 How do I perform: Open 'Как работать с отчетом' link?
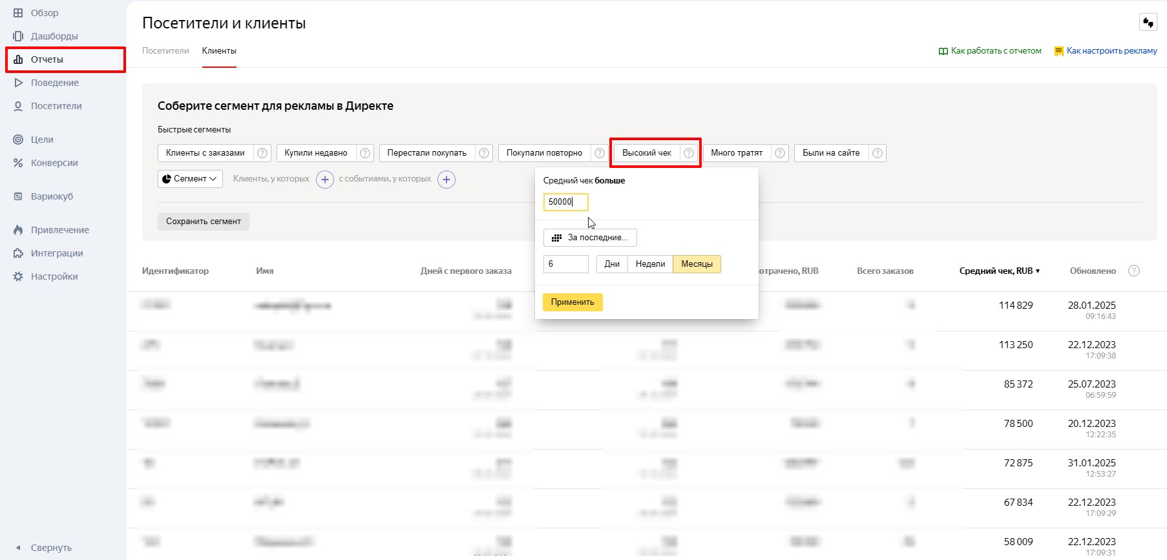pyautogui.click(x=990, y=51)
